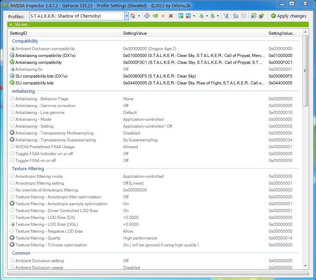Collapse the Common group header

click(x=21, y=253)
